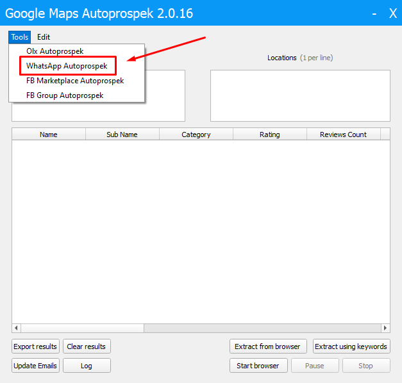Click the Stop button

pyautogui.click(x=366, y=366)
